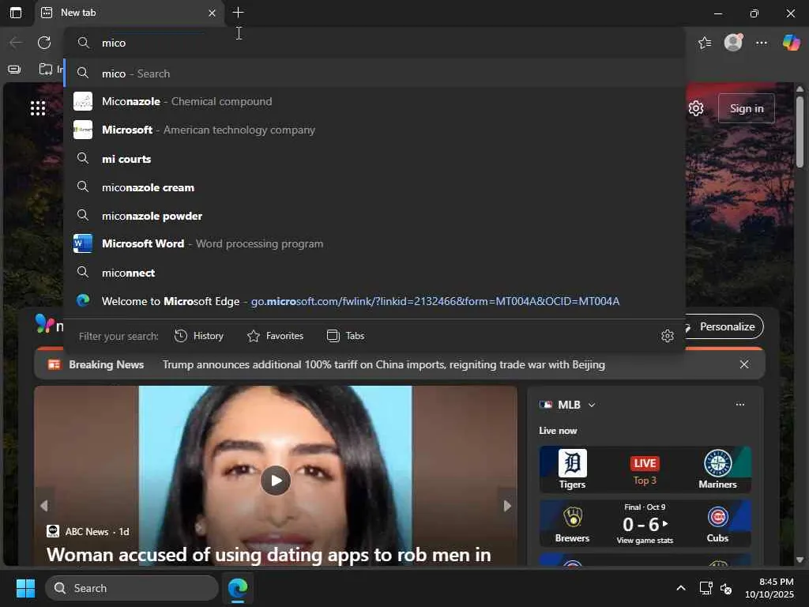
Task: Open the tab actions menu icon
Action: 16,13
